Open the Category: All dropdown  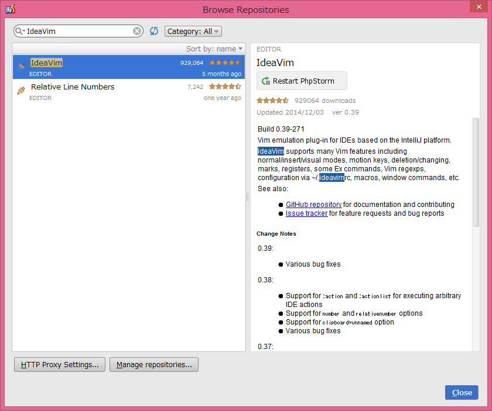(x=193, y=30)
